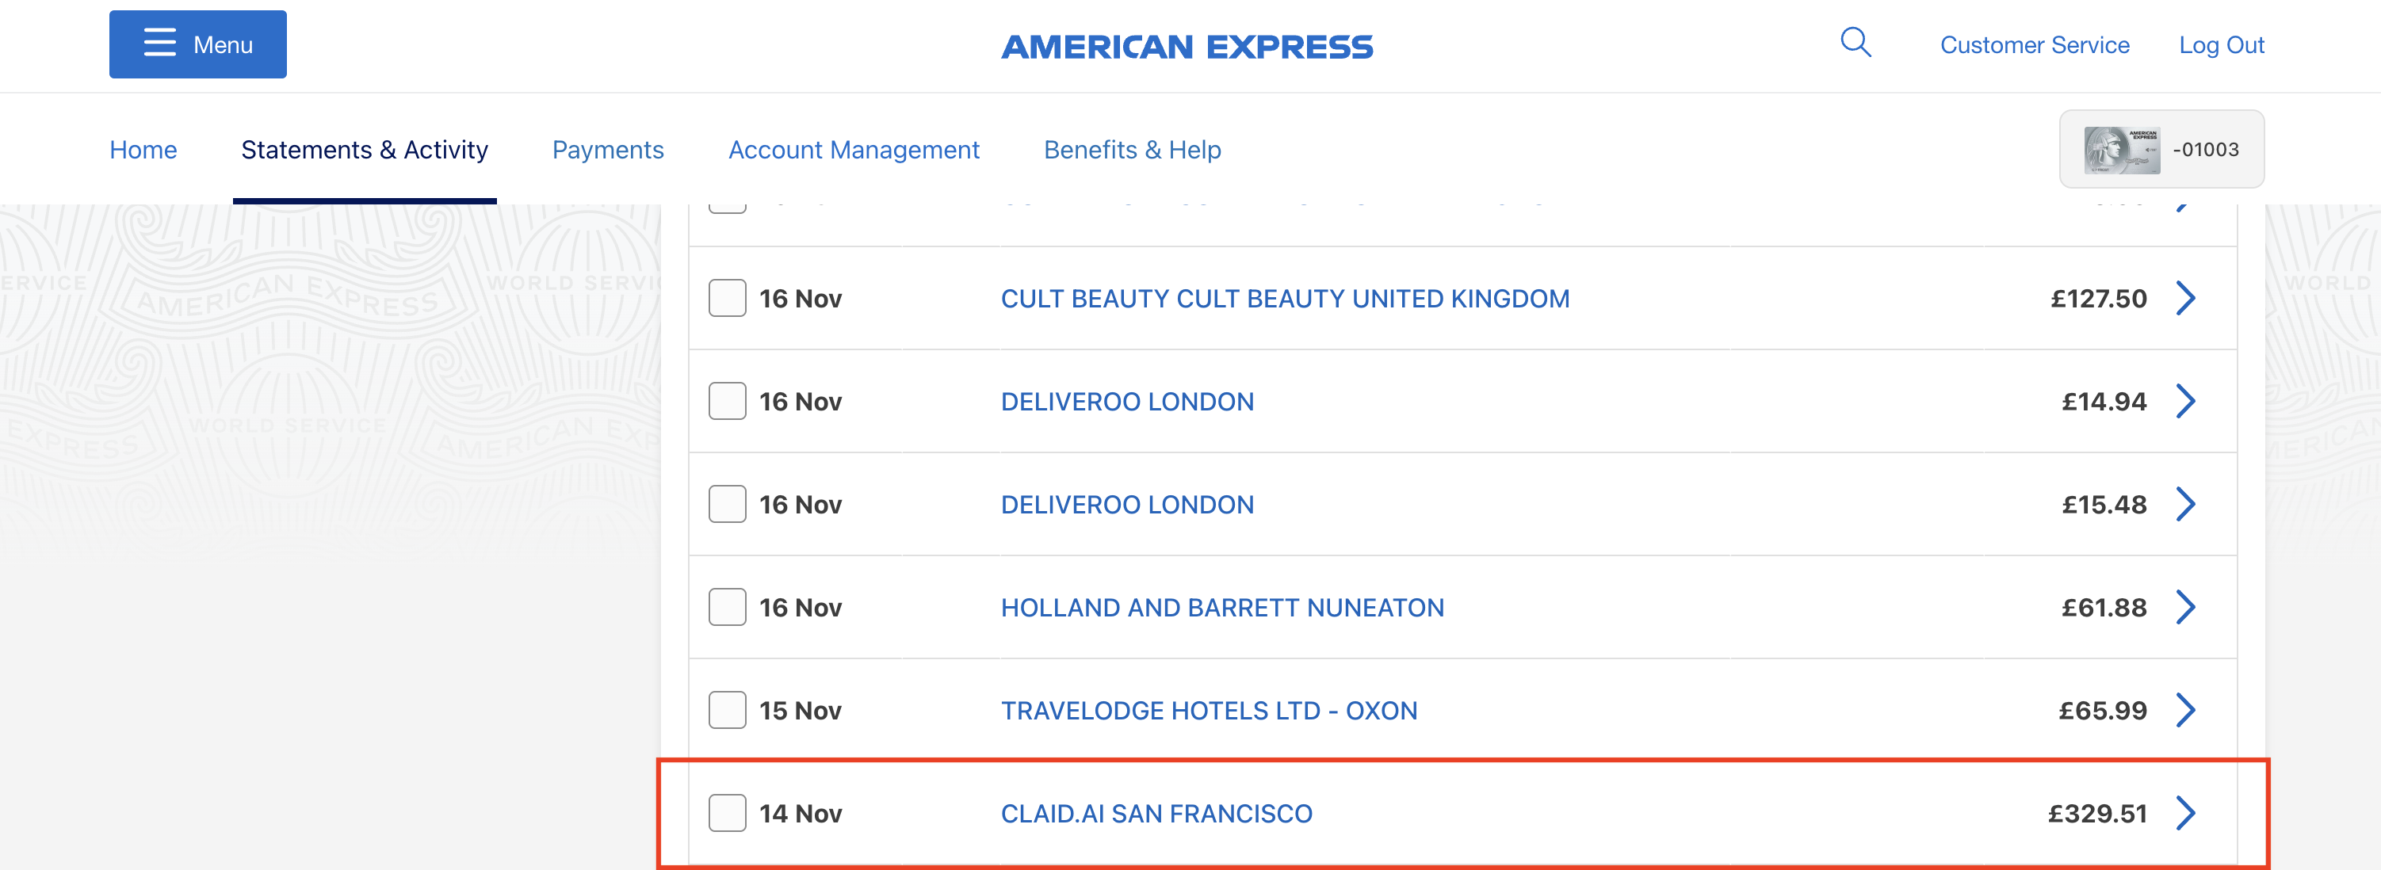Open the CLAID.AI SAN FRANCISCO transaction link

click(x=1156, y=814)
